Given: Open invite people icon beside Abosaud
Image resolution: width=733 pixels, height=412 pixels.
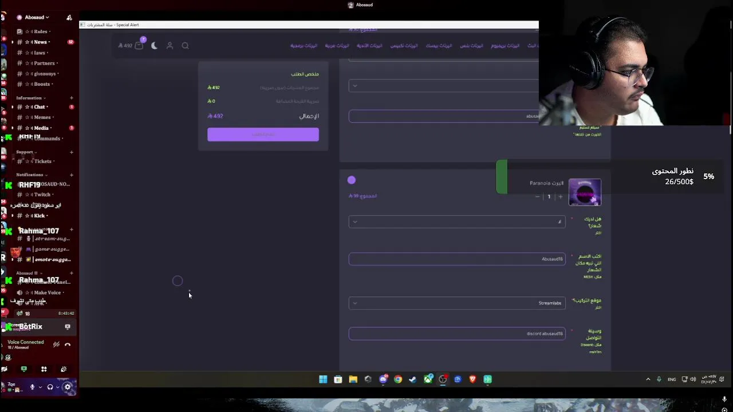Looking at the screenshot, I should [69, 18].
